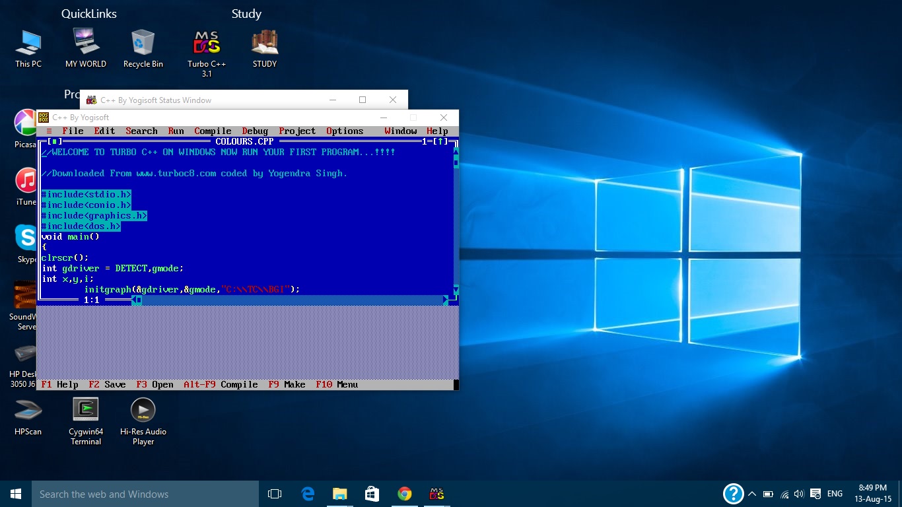Image resolution: width=902 pixels, height=507 pixels.
Task: Select the iTunes desktop icon
Action: (25, 186)
